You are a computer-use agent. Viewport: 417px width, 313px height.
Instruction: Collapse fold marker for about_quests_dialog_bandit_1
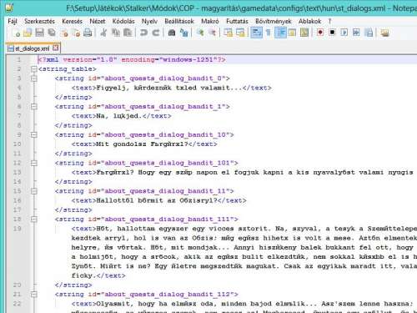[34, 107]
